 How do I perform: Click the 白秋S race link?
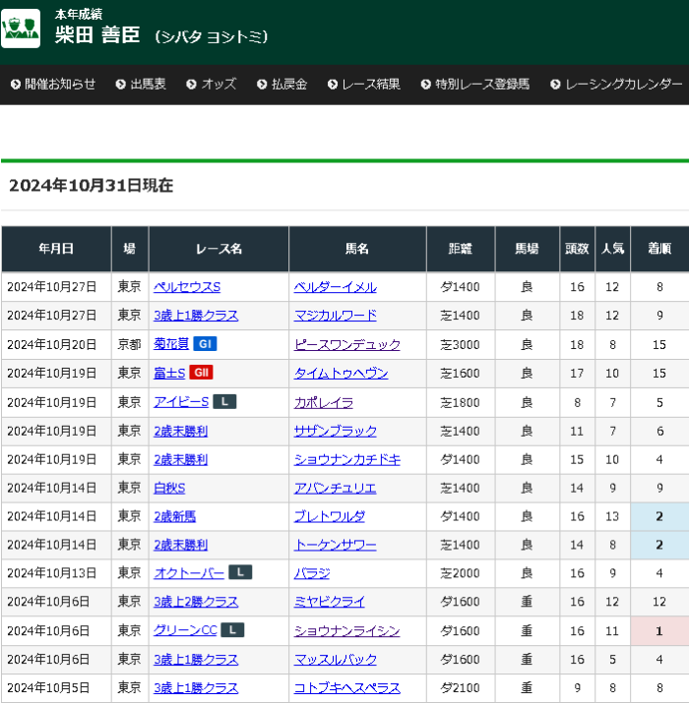click(x=169, y=488)
